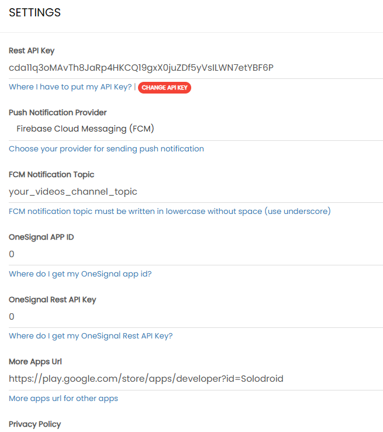Click 'Choose your provider for sending push notification' text
The height and width of the screenshot is (432, 383).
[106, 149]
